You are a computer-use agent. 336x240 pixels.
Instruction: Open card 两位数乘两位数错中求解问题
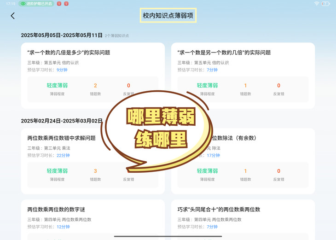point(93,161)
